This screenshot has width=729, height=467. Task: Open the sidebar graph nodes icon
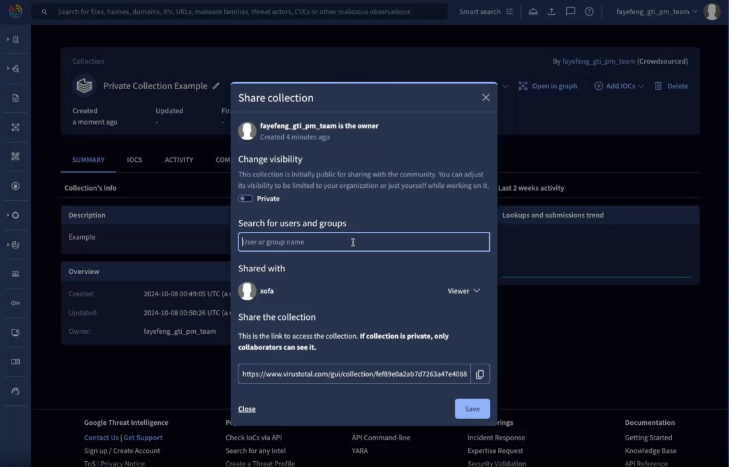coord(15,127)
